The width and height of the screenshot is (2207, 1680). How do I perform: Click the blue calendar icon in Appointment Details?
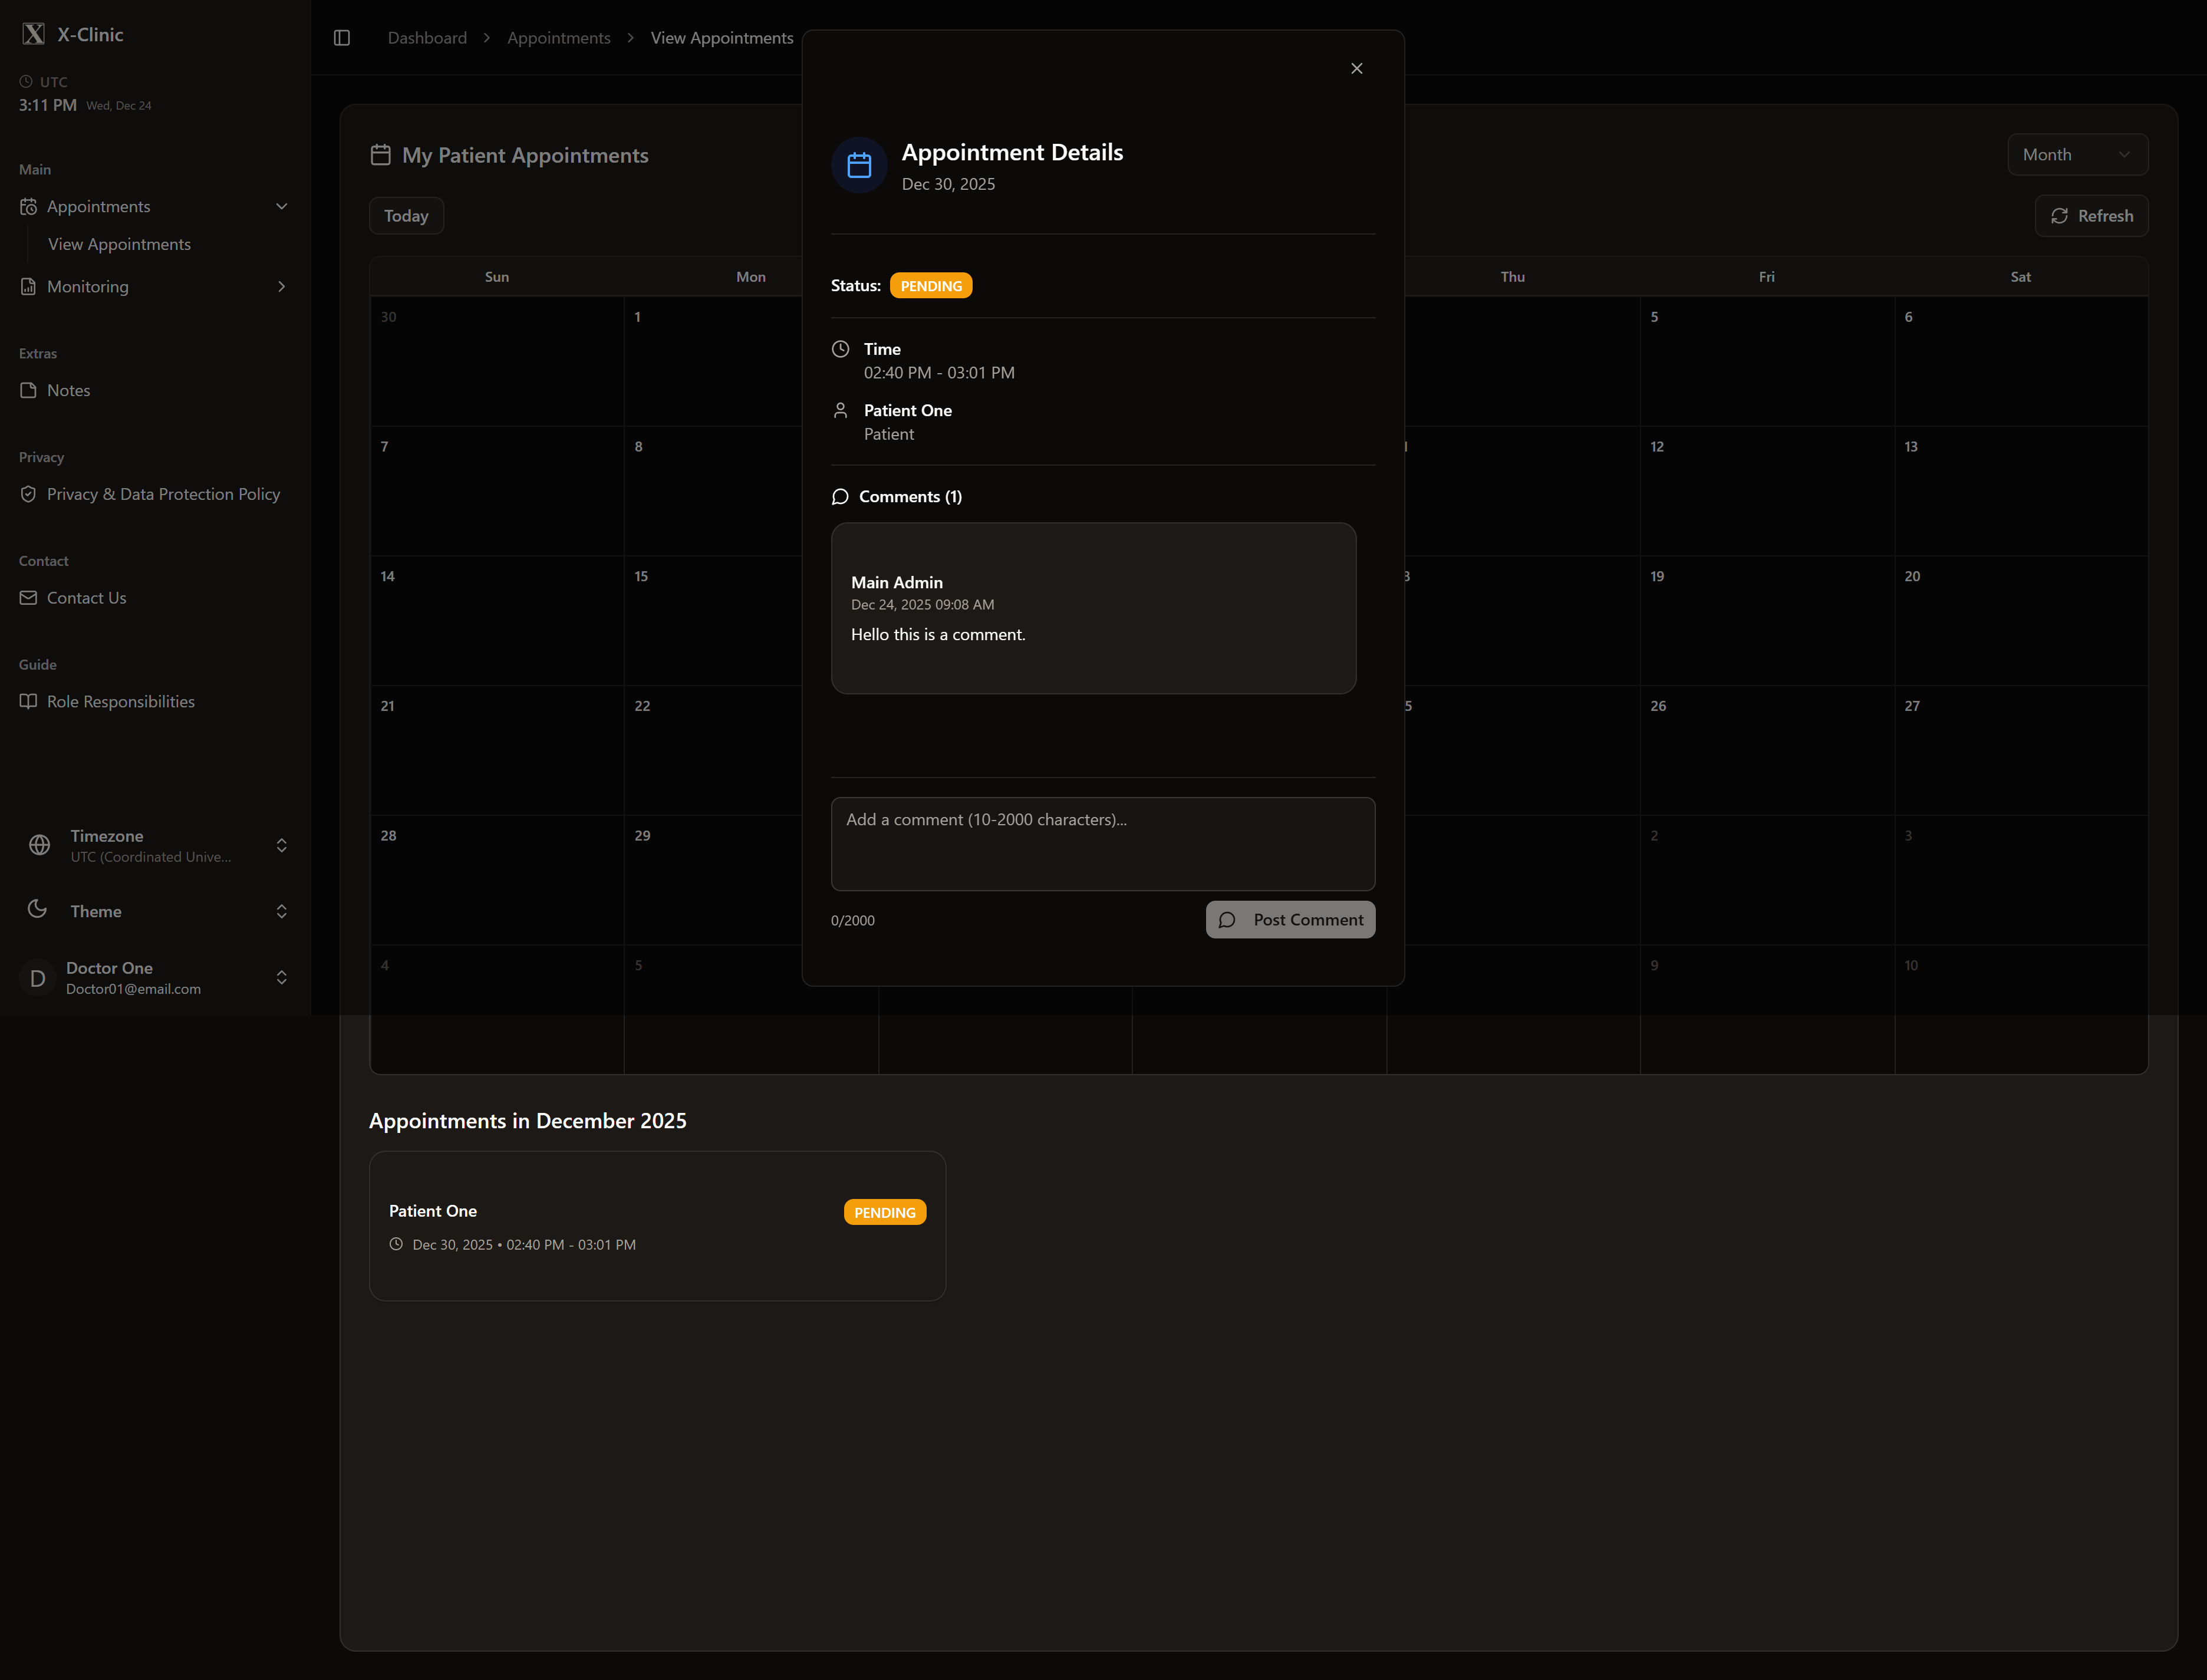tap(859, 165)
